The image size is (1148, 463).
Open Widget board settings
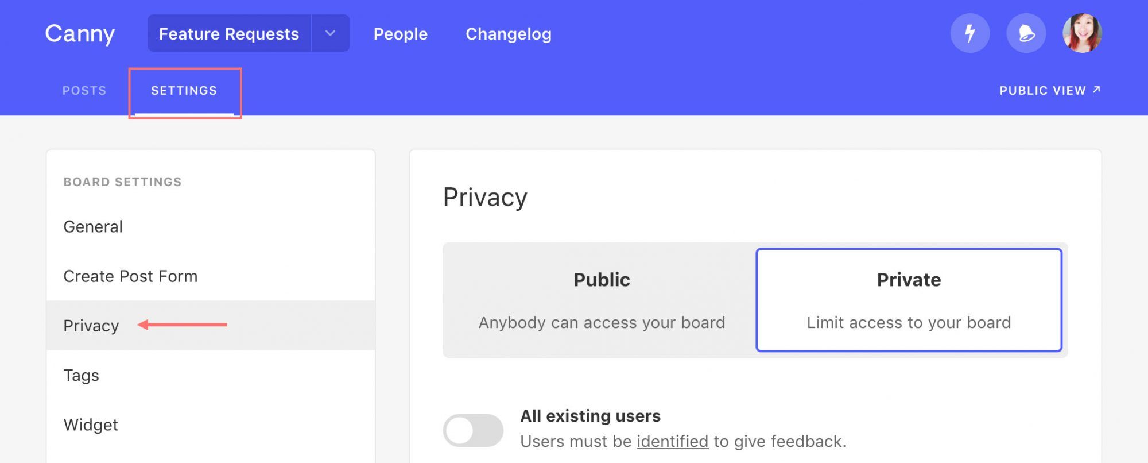[211, 424]
